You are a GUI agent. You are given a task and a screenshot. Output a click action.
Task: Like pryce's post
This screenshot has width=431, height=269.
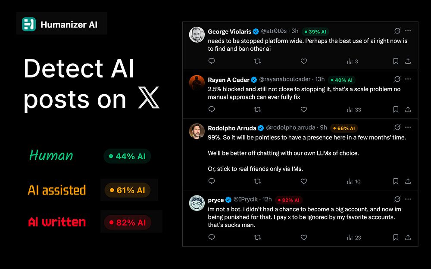click(304, 238)
